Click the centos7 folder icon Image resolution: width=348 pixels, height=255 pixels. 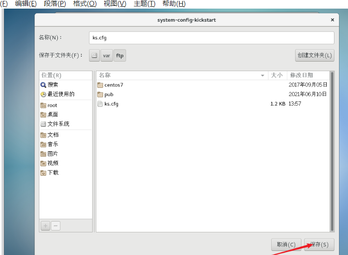tap(100, 85)
